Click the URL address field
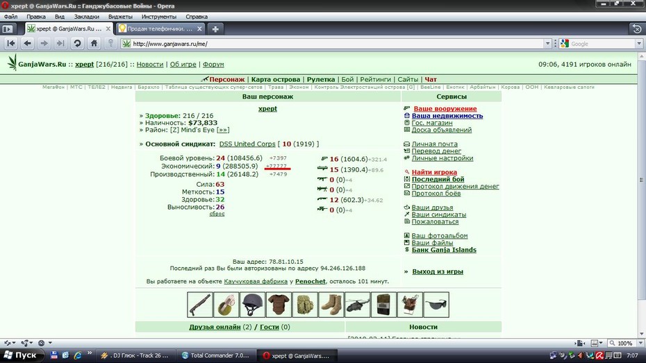Viewport: 646px width, 363px height. [333, 44]
